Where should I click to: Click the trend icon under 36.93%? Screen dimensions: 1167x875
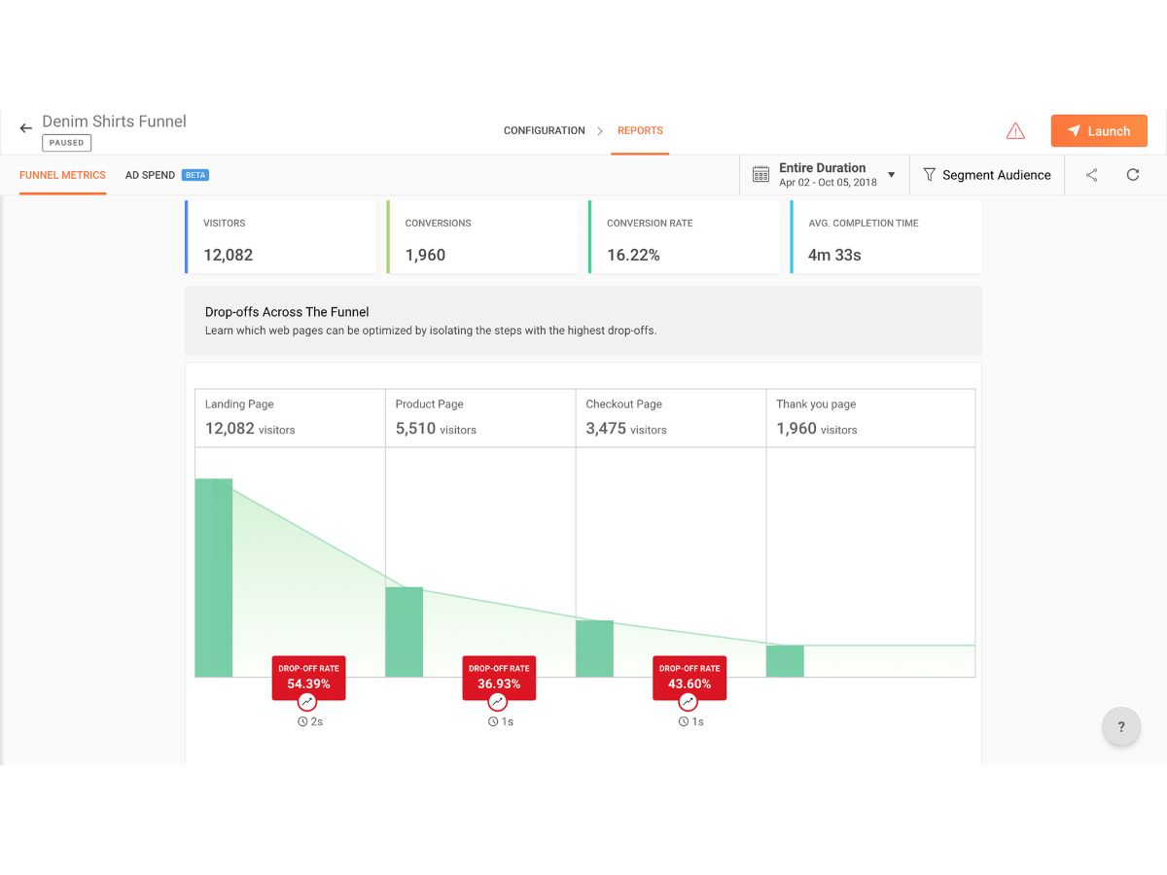tap(498, 702)
